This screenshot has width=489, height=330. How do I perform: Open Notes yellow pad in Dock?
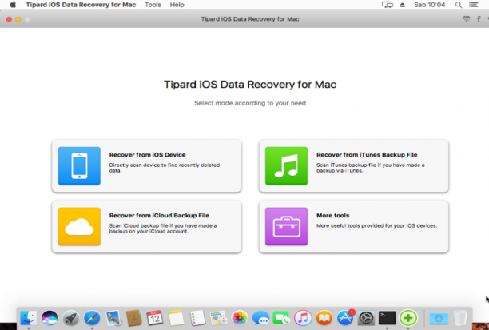point(177,318)
